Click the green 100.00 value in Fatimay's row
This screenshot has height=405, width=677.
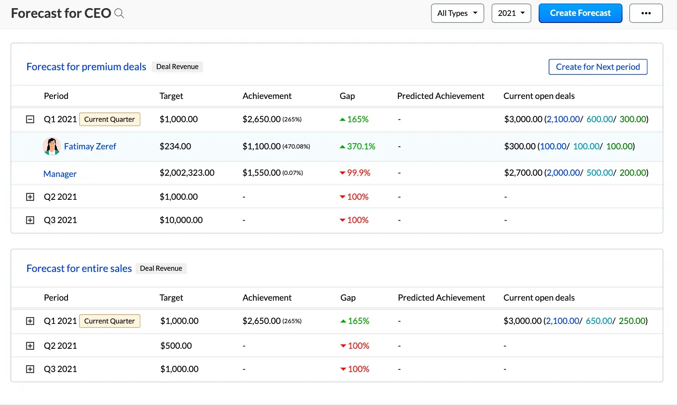point(620,146)
